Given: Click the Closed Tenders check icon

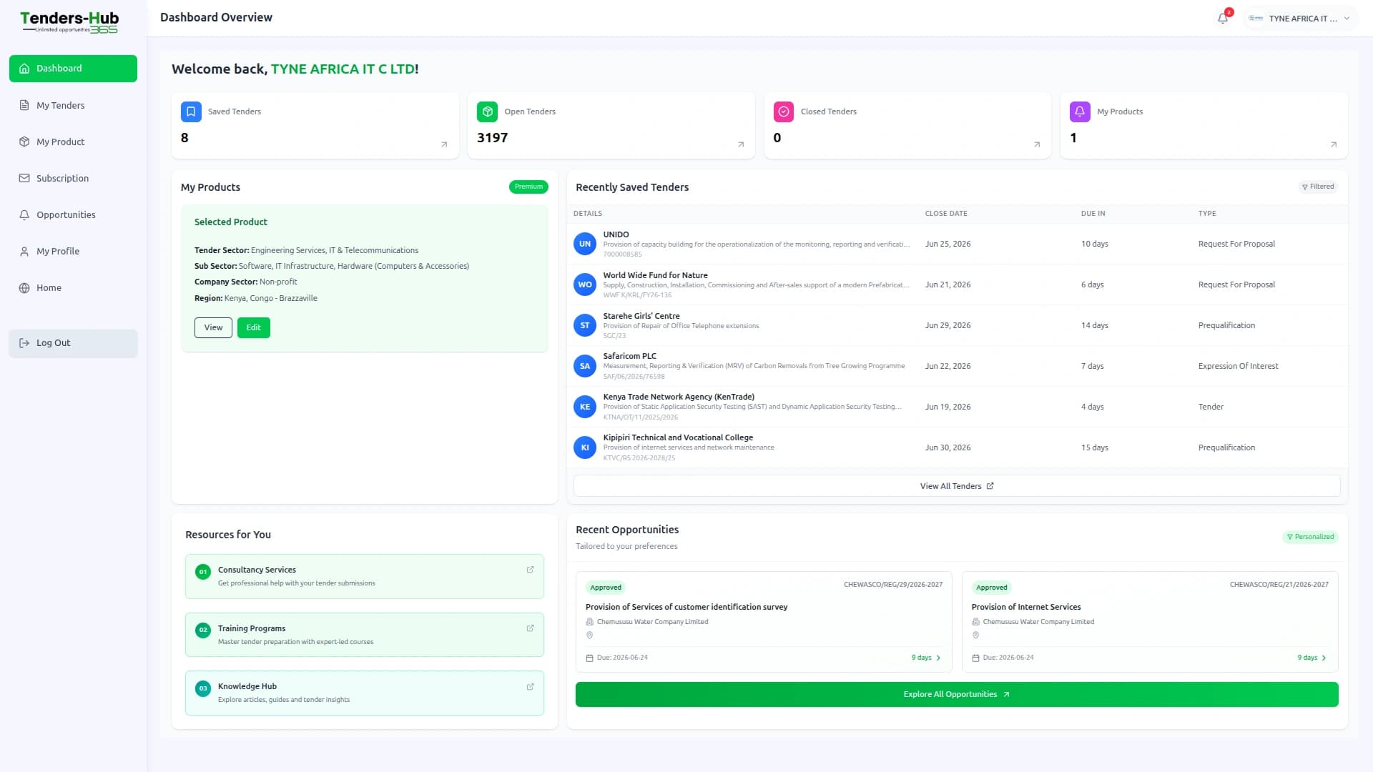Looking at the screenshot, I should 784,112.
